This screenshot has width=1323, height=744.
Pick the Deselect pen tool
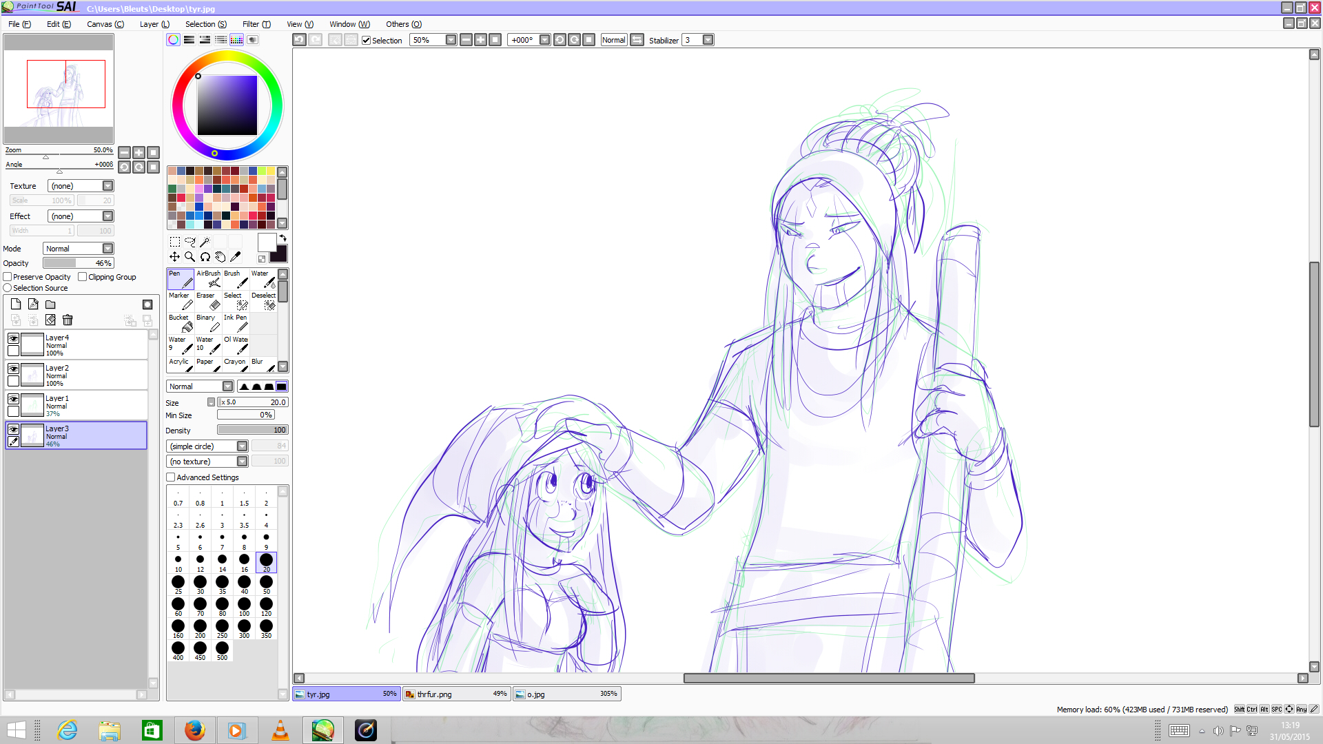263,301
